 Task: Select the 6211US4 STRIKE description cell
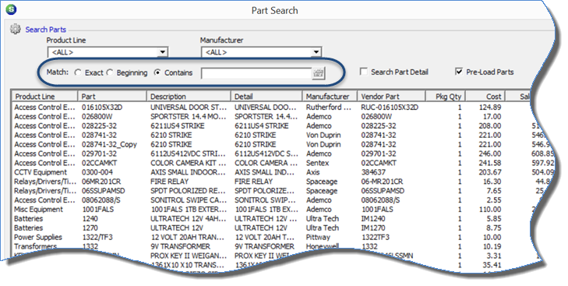(x=177, y=125)
